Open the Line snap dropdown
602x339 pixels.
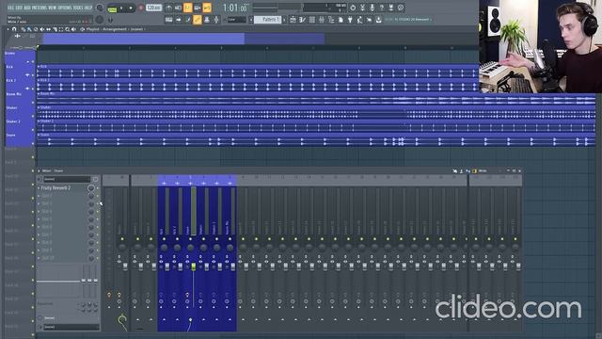(236, 20)
